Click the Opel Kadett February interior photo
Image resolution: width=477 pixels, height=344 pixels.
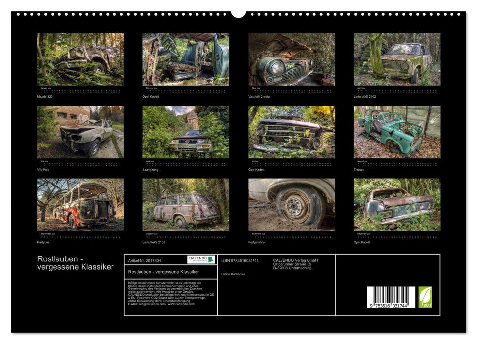pyautogui.click(x=186, y=59)
